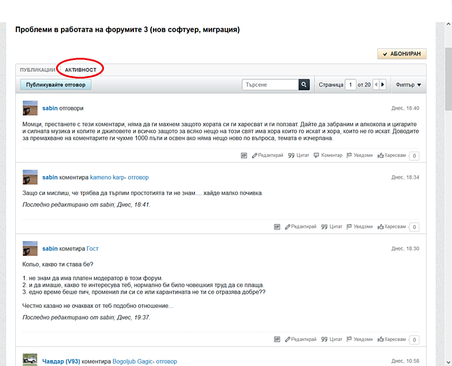The height and width of the screenshot is (366, 452).
Task: Click Редактирай on 18:34 comment
Action: (x=301, y=227)
